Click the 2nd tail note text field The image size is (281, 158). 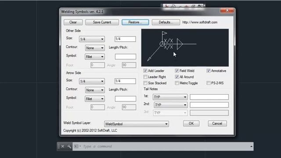[x=209, y=105]
